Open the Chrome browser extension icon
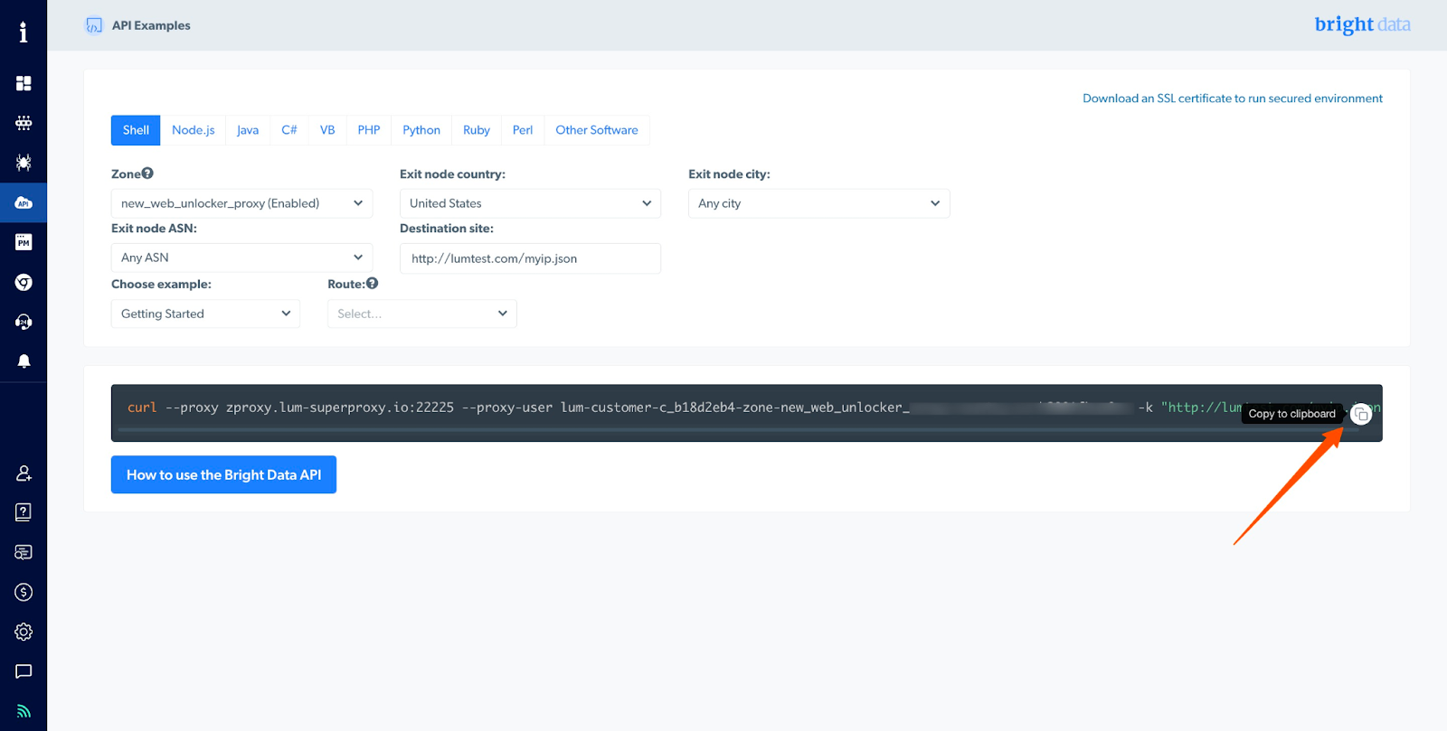This screenshot has height=731, width=1447. tap(24, 282)
